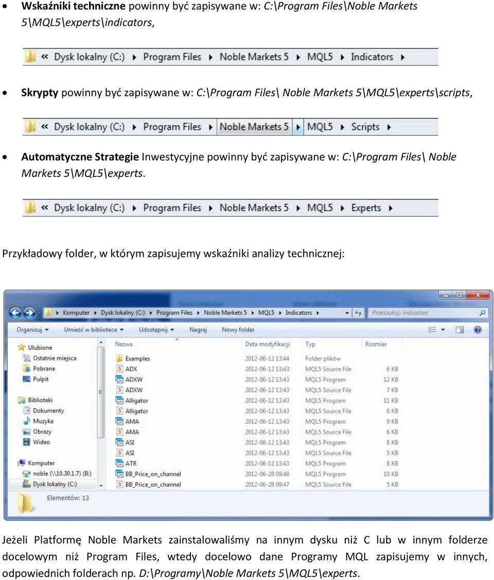Click the search magnifier icon
The width and height of the screenshot is (494, 580).
(x=482, y=313)
